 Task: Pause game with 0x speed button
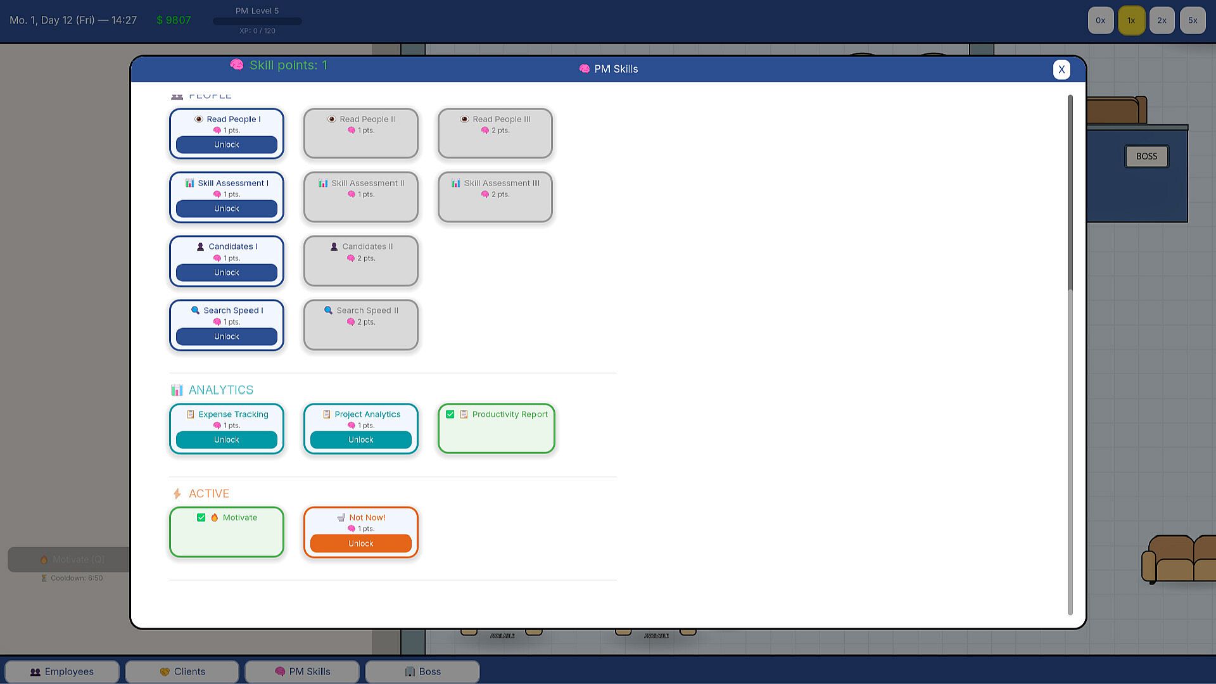click(1101, 20)
